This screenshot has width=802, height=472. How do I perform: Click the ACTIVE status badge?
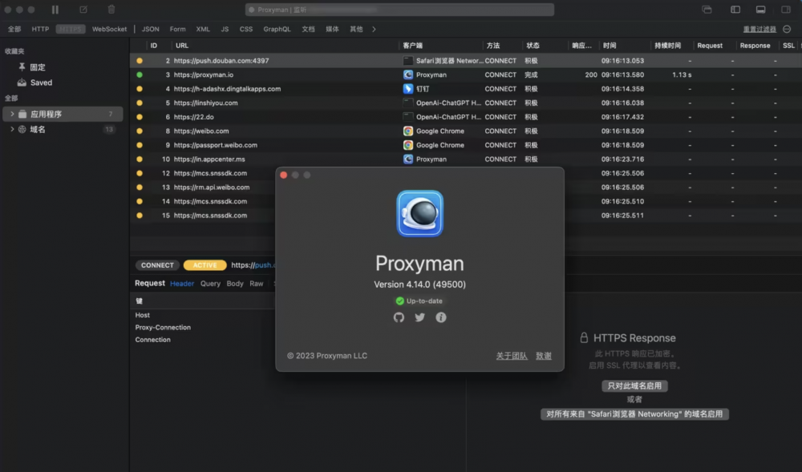205,265
